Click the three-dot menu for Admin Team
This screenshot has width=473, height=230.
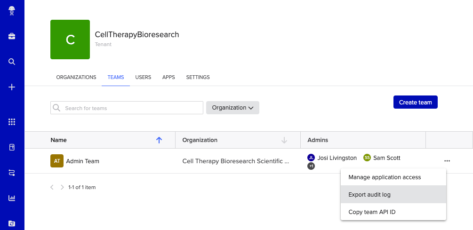447,161
